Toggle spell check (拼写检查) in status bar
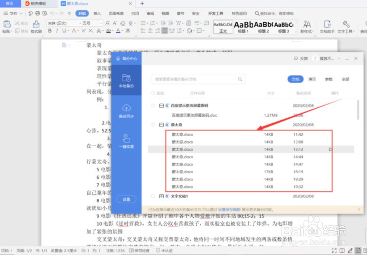The height and width of the screenshot is (255, 367). pyautogui.click(x=139, y=250)
